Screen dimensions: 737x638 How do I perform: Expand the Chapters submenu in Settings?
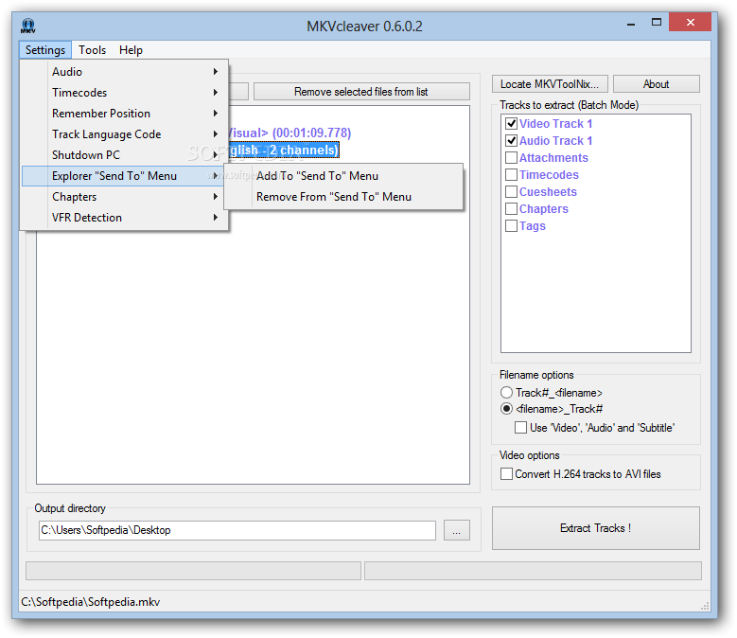(125, 197)
